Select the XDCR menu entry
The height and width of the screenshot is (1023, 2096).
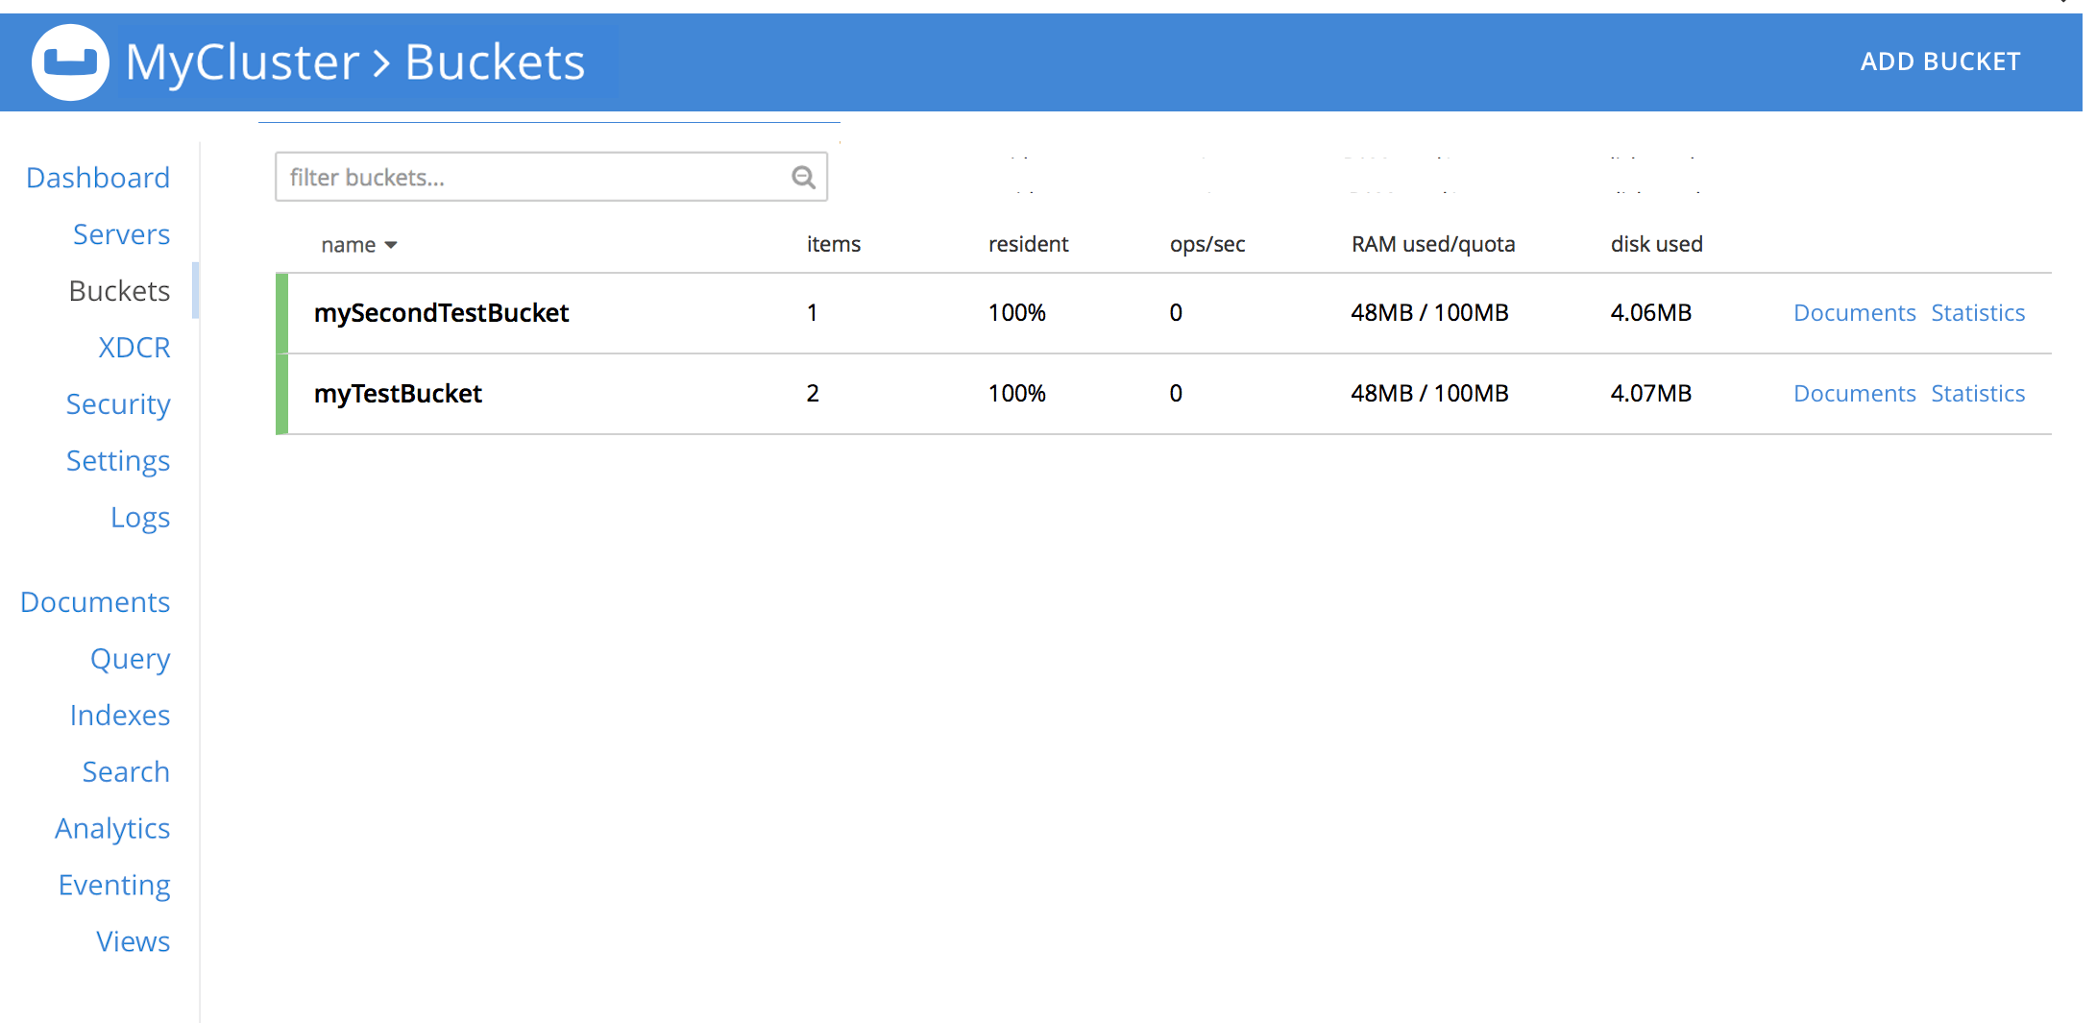pyautogui.click(x=134, y=347)
